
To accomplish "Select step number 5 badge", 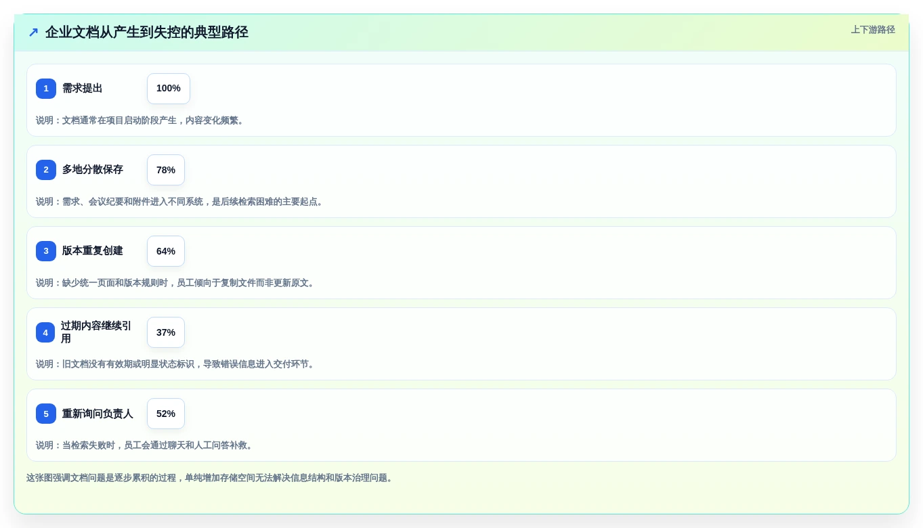I will (x=46, y=414).
